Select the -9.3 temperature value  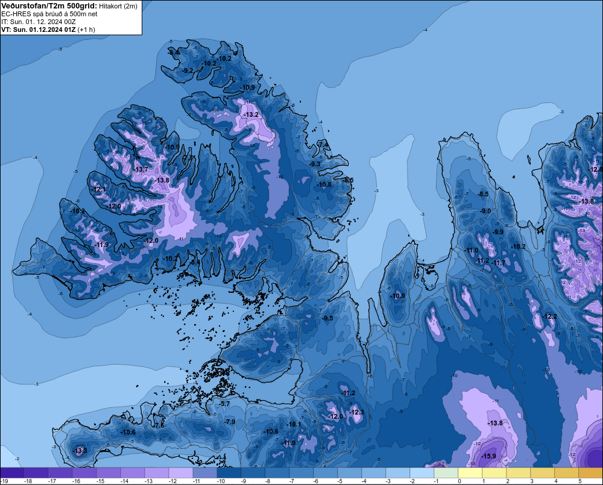(x=315, y=164)
